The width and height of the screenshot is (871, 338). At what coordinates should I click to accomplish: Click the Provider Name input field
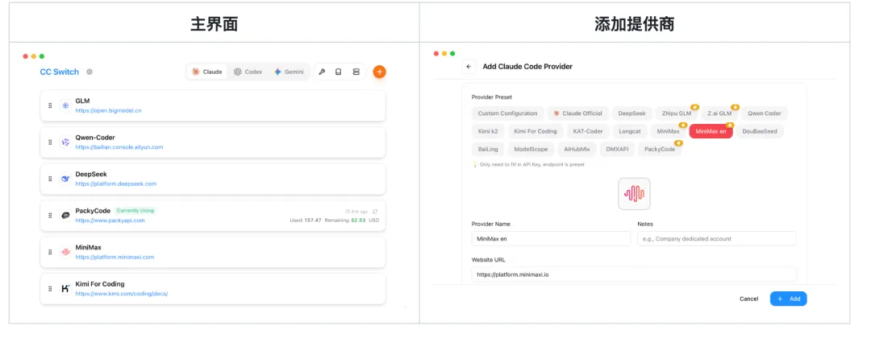551,239
